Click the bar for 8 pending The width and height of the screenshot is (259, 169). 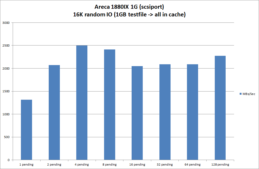(x=110, y=105)
